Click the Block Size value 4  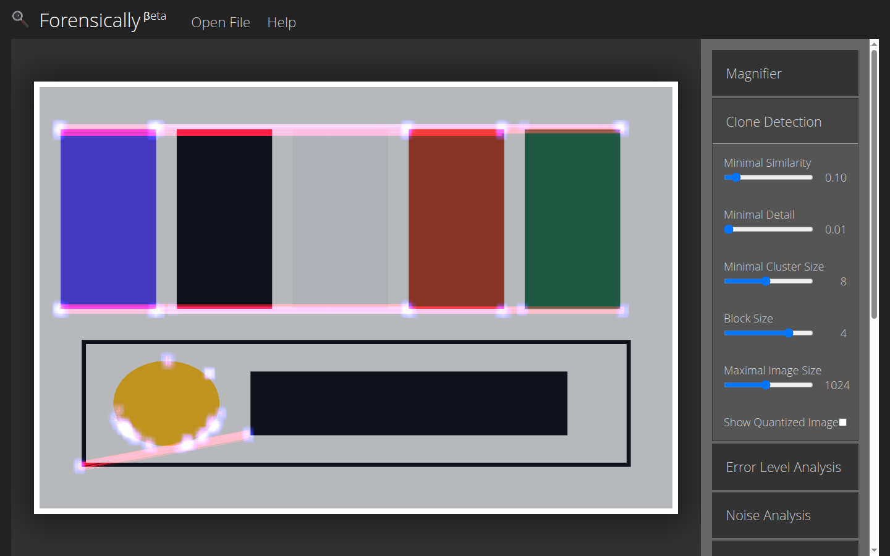(x=843, y=334)
